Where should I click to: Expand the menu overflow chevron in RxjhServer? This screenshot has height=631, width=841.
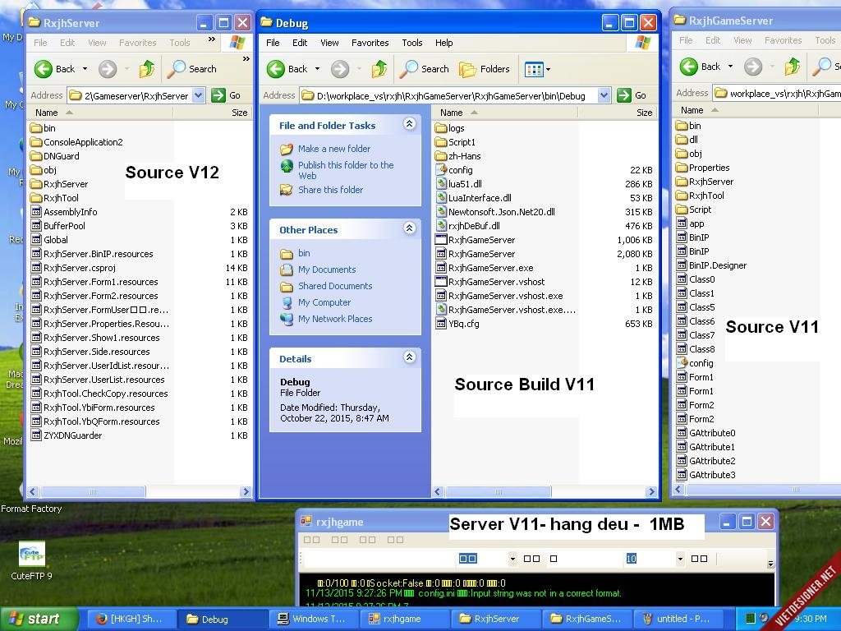pos(211,39)
